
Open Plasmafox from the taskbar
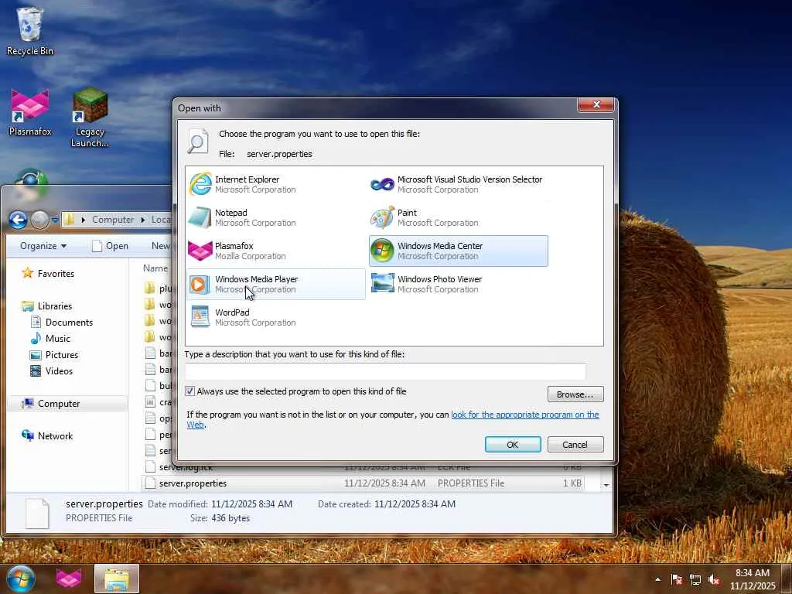(69, 579)
